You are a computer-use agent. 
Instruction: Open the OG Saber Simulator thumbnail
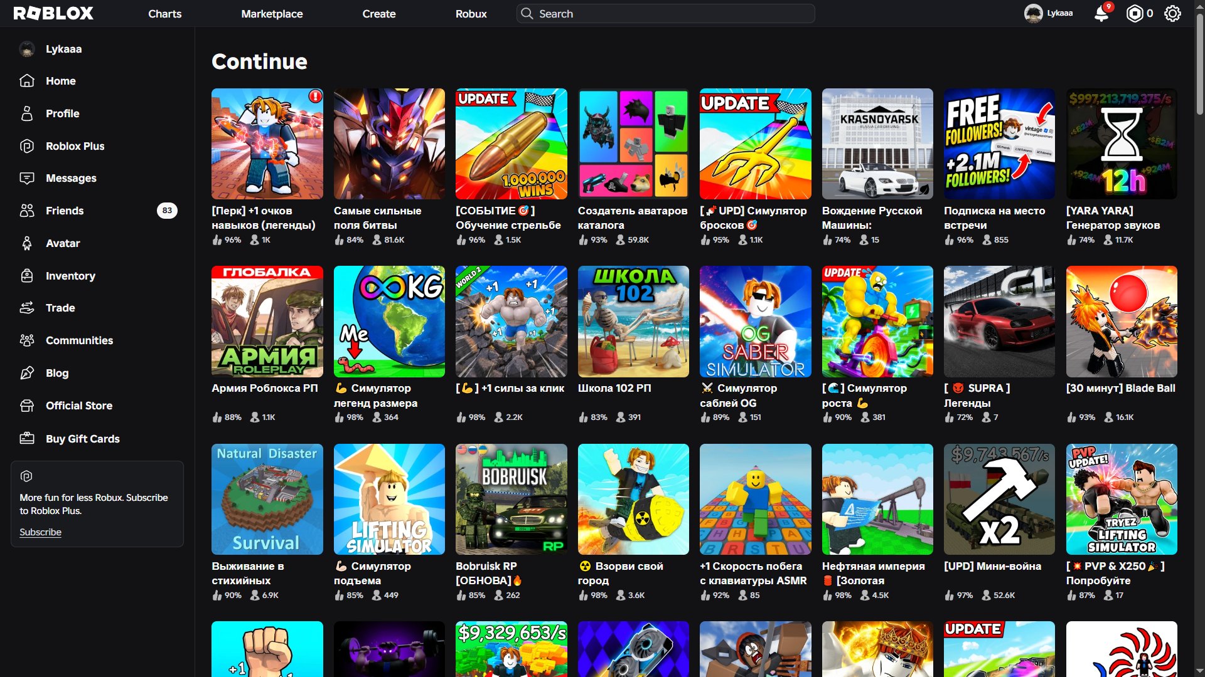756,322
